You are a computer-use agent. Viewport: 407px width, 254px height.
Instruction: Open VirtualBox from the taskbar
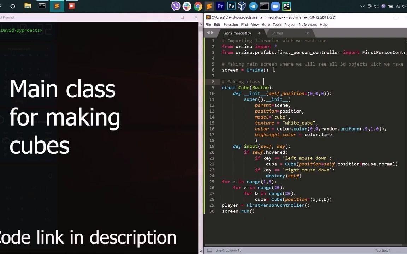click(x=242, y=6)
